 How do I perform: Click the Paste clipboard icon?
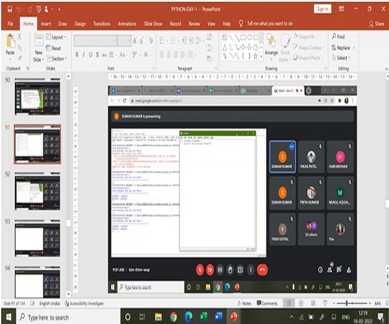tap(10, 41)
